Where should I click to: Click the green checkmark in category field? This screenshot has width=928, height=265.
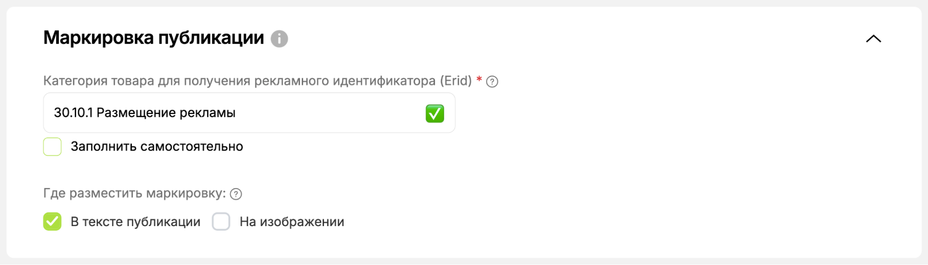point(435,114)
